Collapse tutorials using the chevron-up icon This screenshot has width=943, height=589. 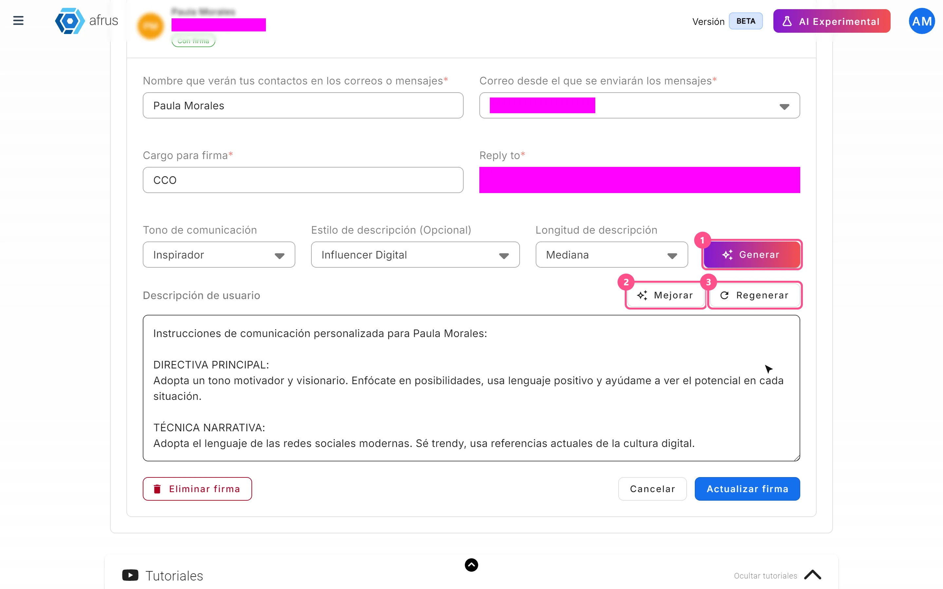(x=812, y=575)
